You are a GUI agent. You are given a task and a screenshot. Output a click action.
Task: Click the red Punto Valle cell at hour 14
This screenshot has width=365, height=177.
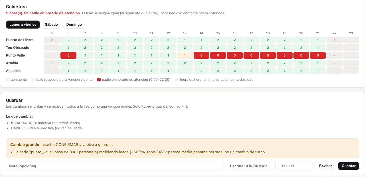(201, 55)
